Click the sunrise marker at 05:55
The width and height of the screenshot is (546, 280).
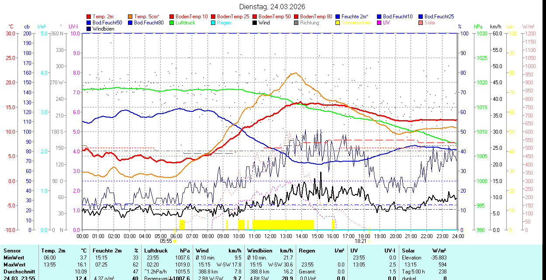coord(175,241)
